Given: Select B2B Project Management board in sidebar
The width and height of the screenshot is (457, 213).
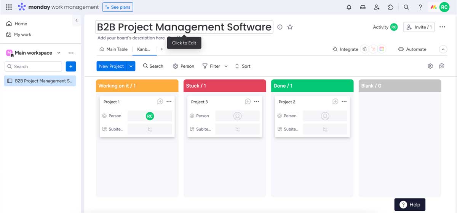Looking at the screenshot, I should (40, 81).
